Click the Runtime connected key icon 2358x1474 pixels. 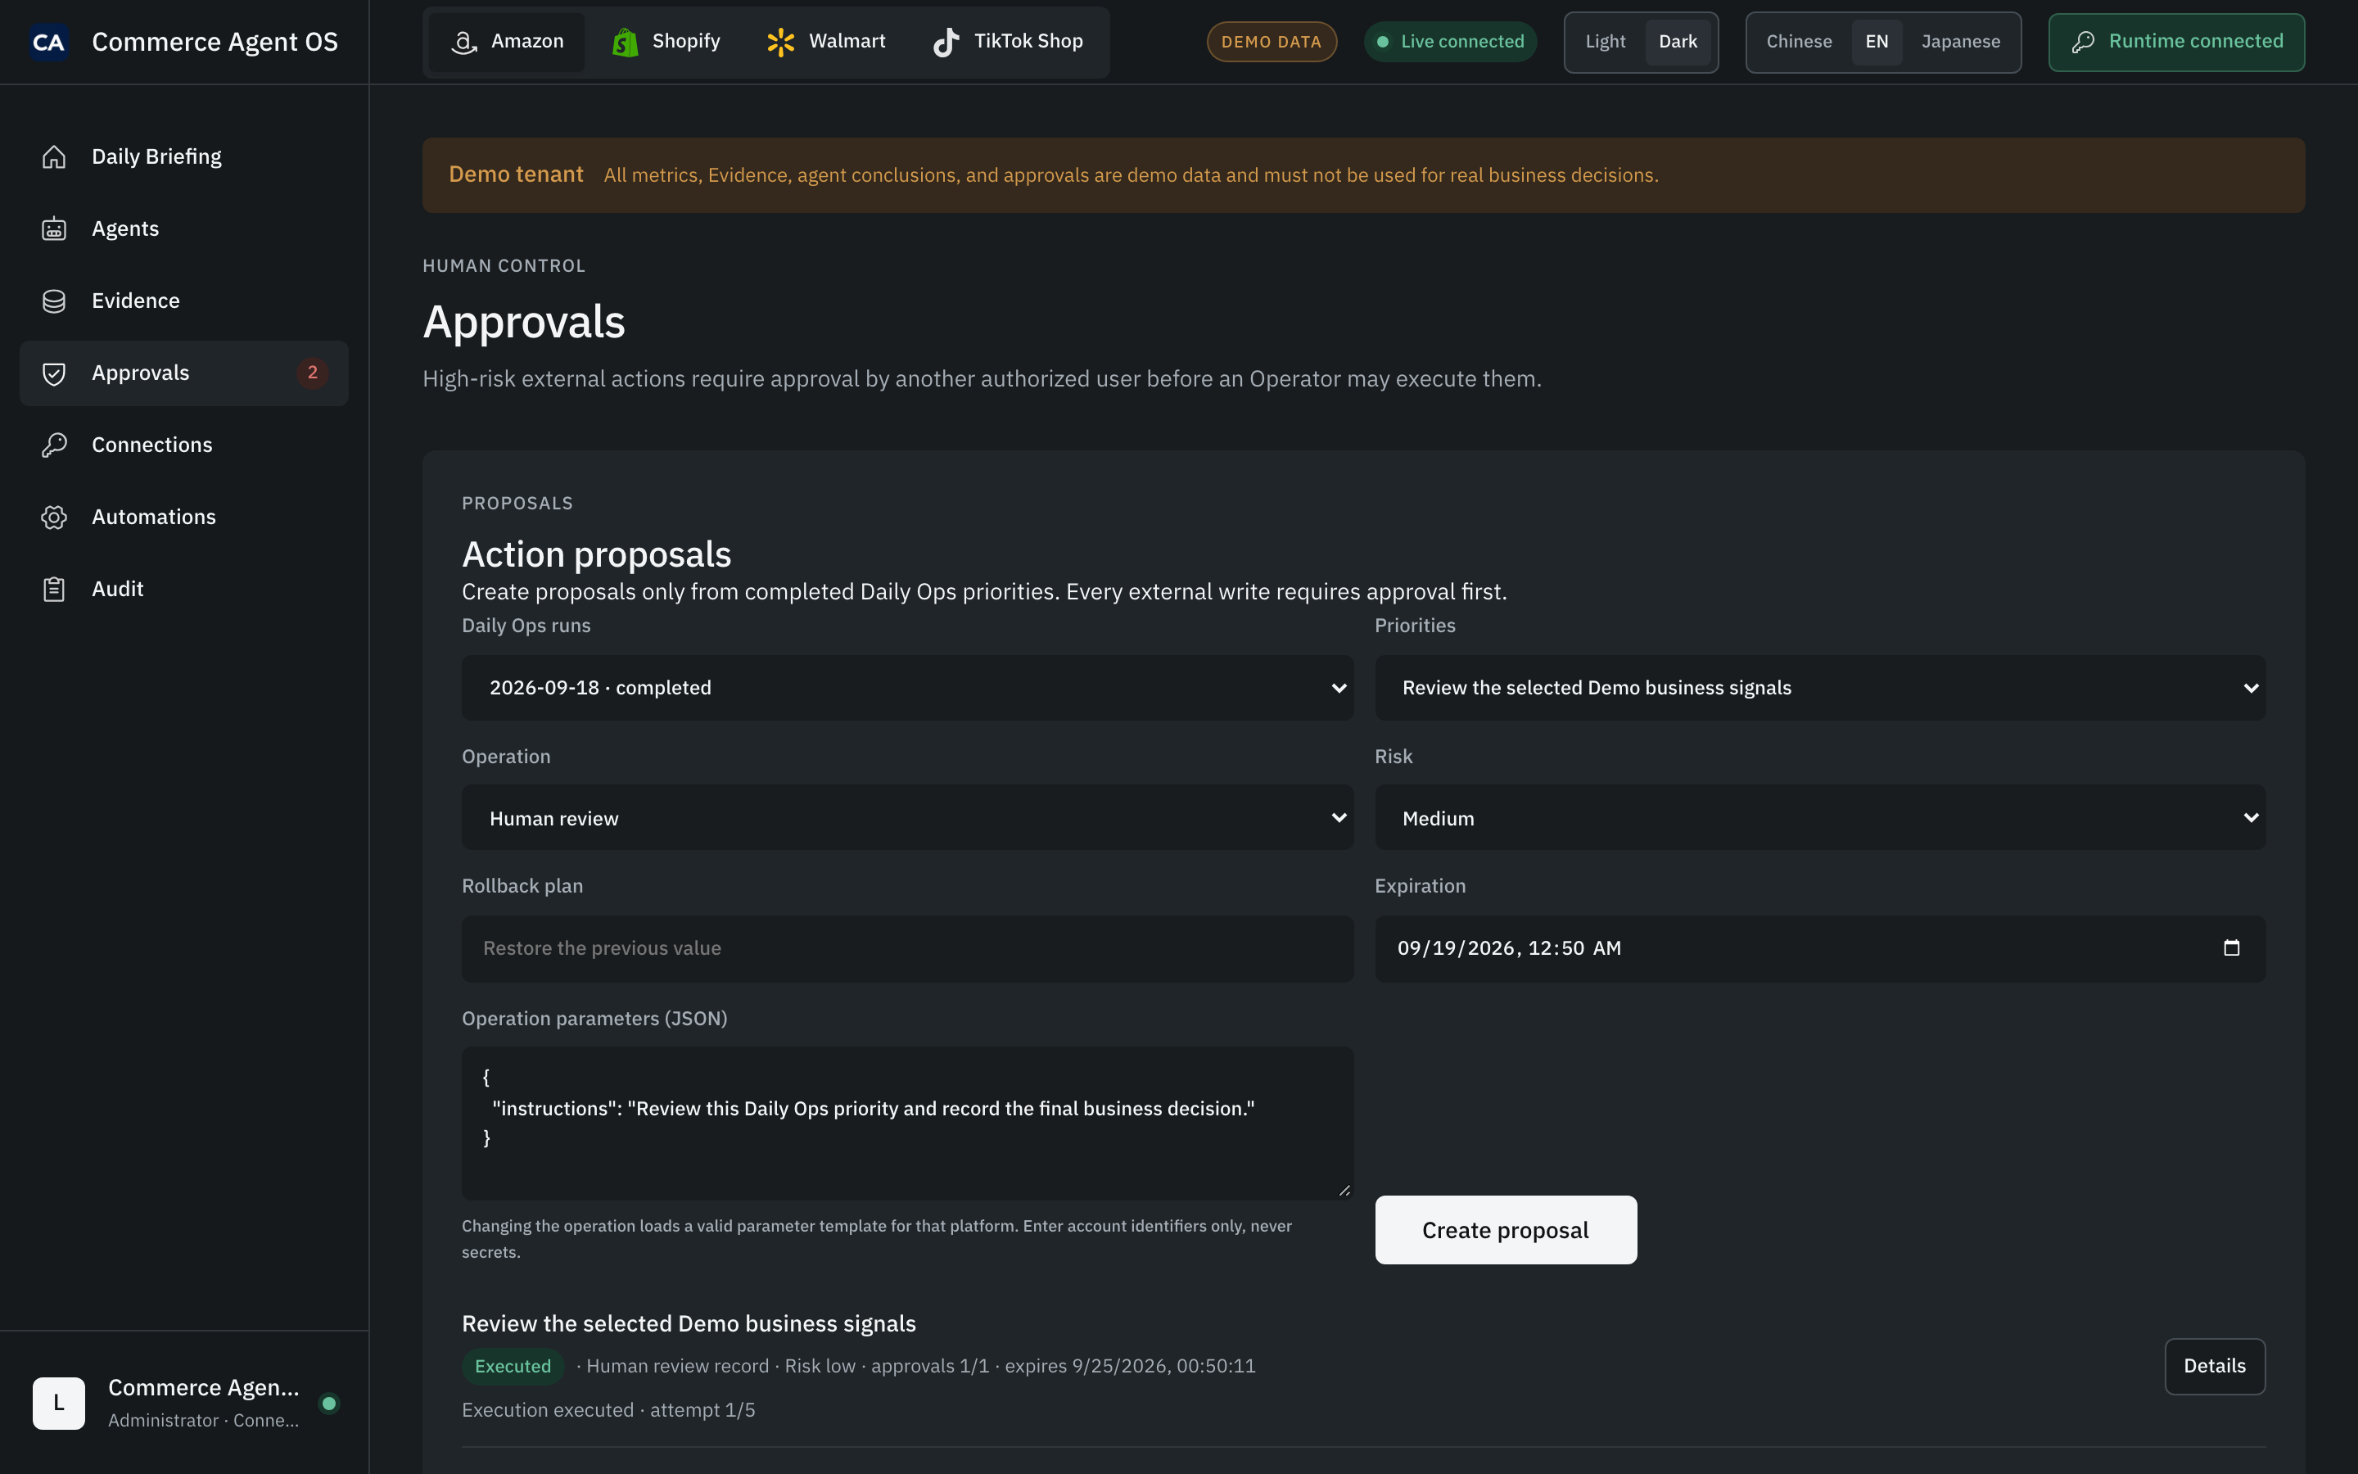coord(2083,42)
